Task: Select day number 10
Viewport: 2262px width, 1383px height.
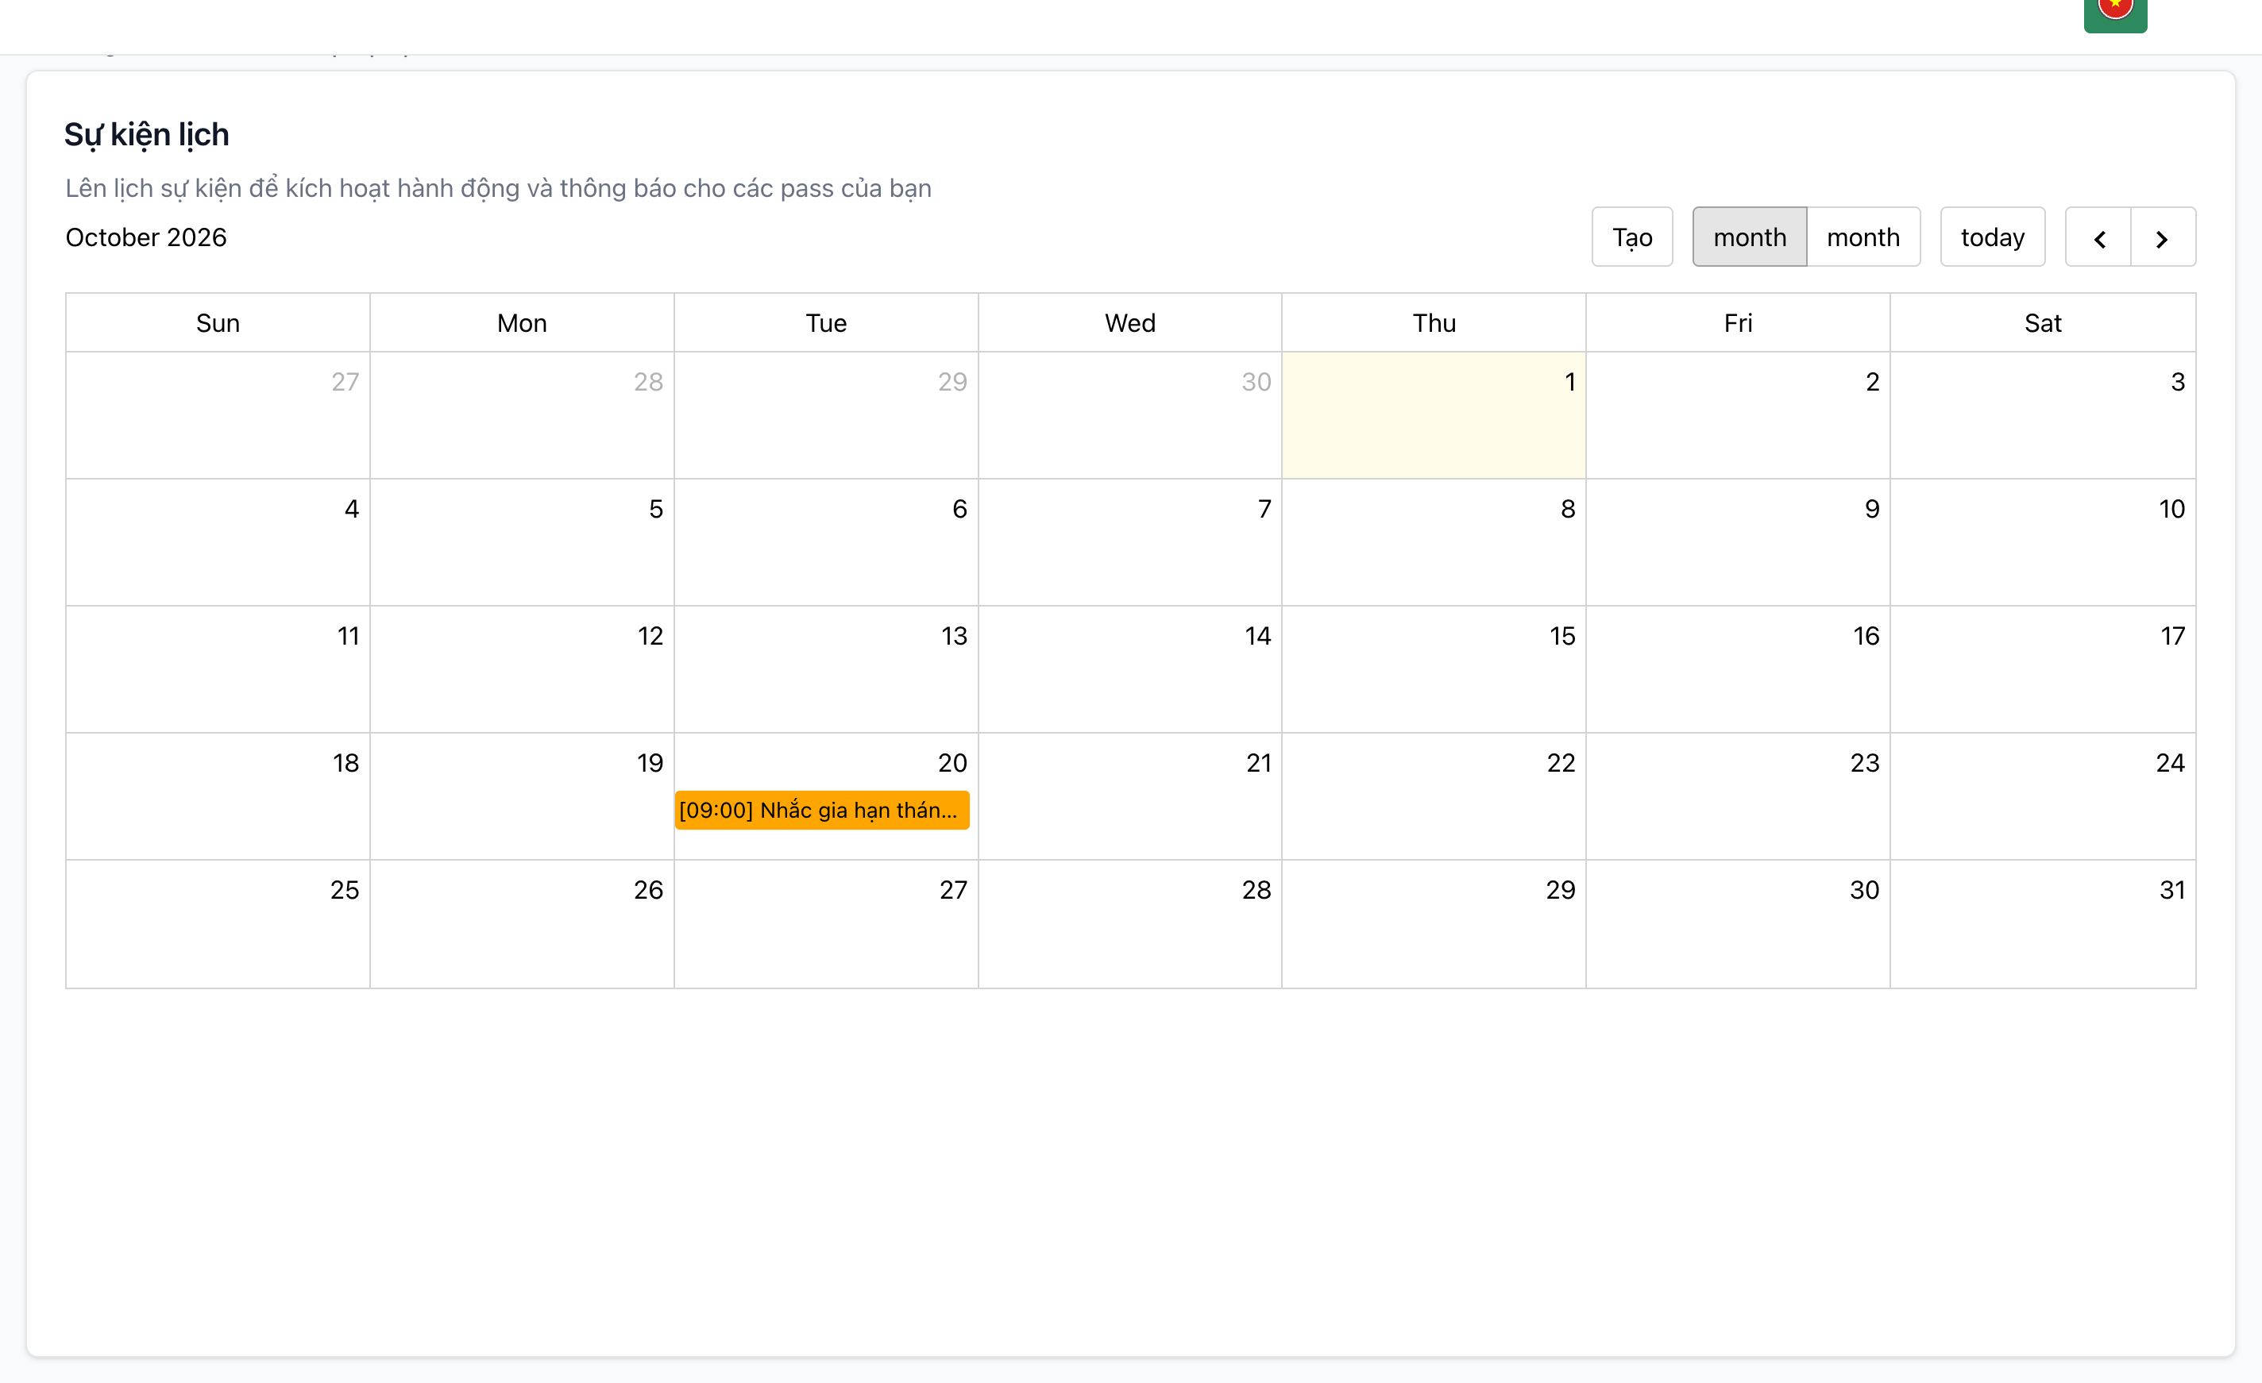Action: [2171, 508]
